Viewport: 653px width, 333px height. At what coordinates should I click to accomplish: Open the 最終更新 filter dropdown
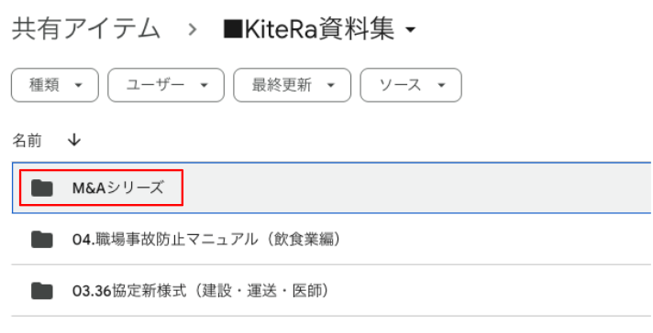[292, 85]
